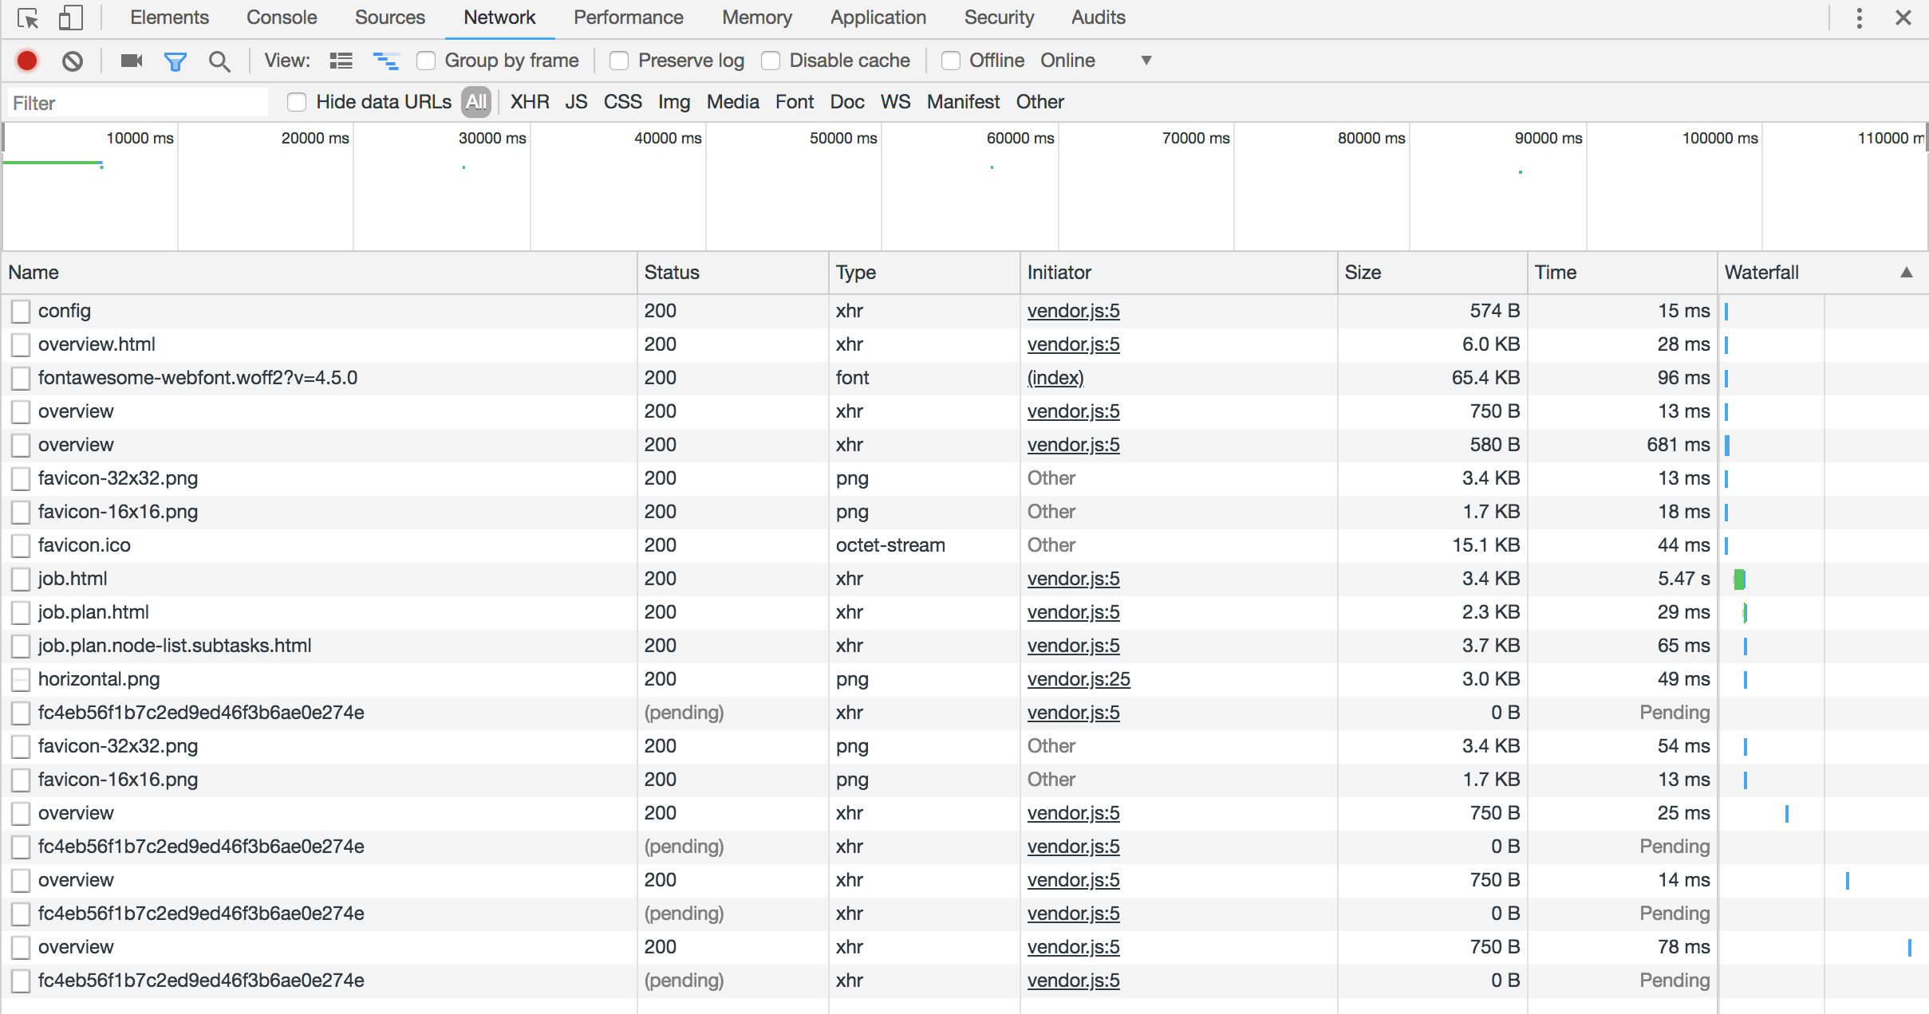This screenshot has width=1929, height=1014.
Task: Select the All filter pill
Action: (x=476, y=102)
